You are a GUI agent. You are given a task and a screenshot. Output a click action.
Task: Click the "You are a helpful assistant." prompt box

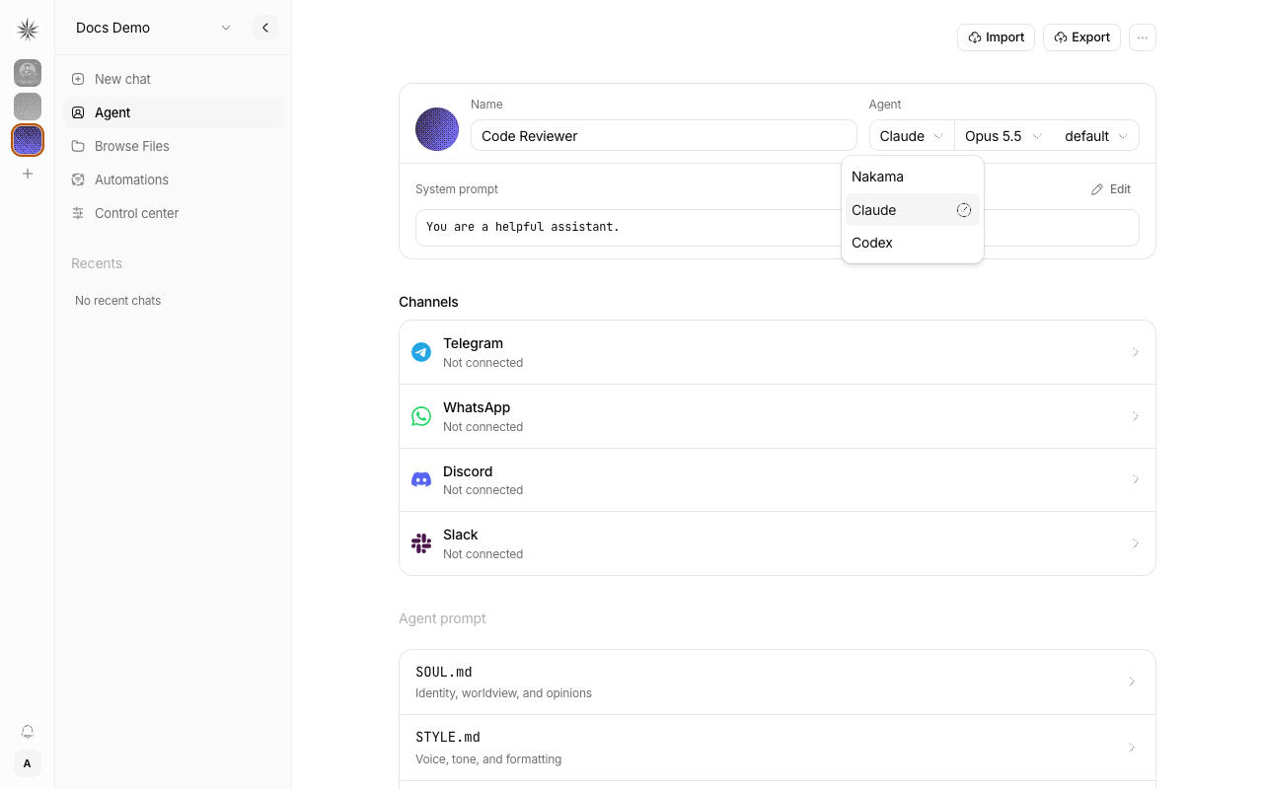point(778,228)
